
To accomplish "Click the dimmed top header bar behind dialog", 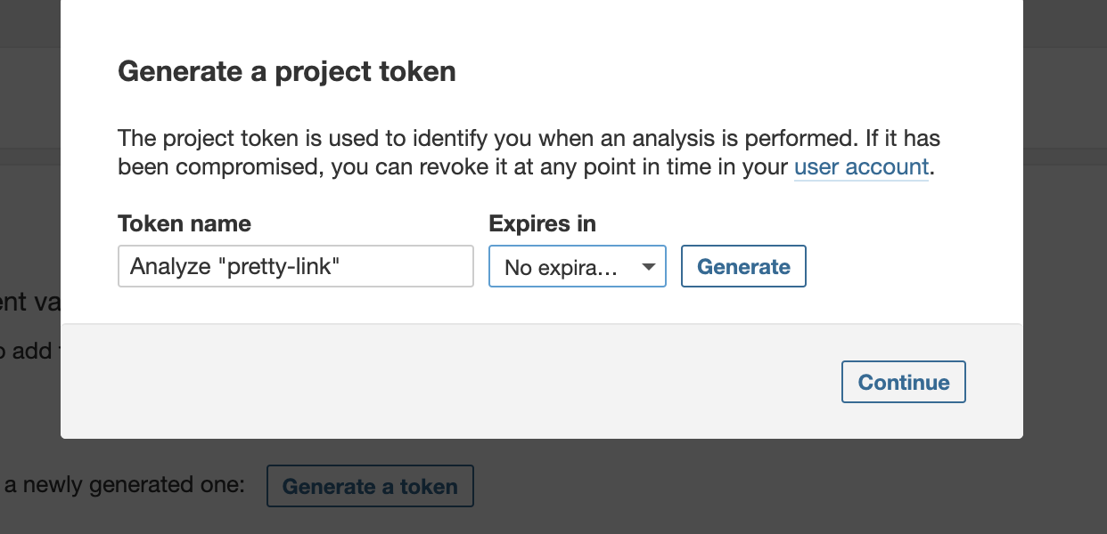I will pos(1065,22).
